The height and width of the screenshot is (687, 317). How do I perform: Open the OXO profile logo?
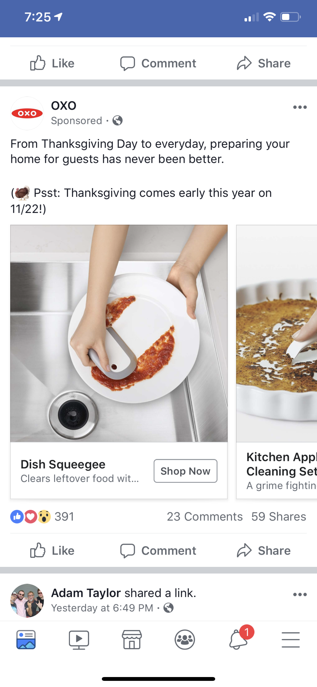pyautogui.click(x=27, y=113)
